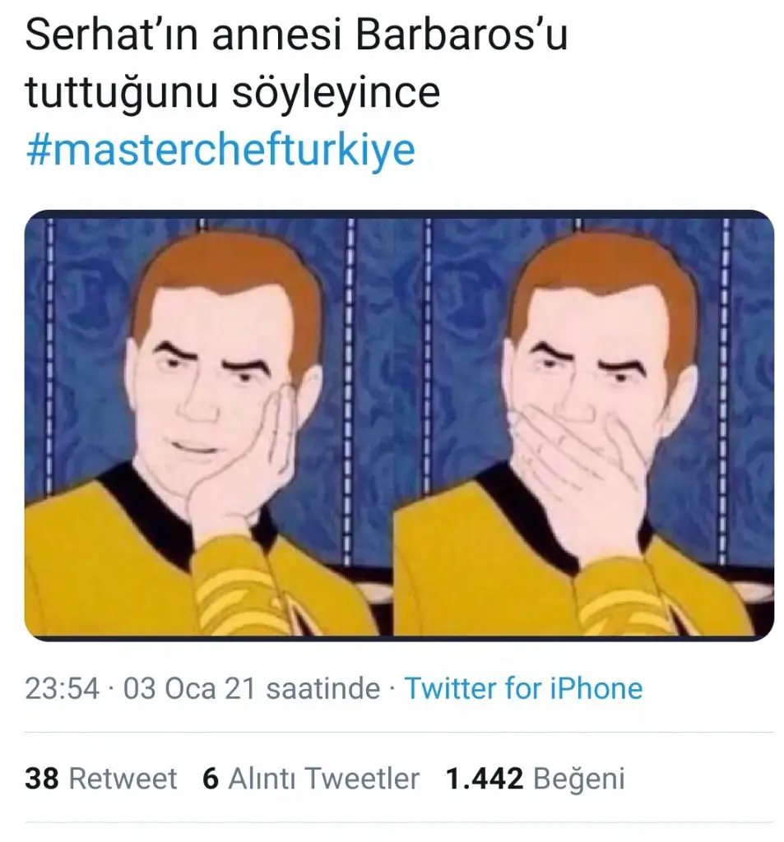
Task: Click the 23:54 timestamp
Action: point(62,688)
